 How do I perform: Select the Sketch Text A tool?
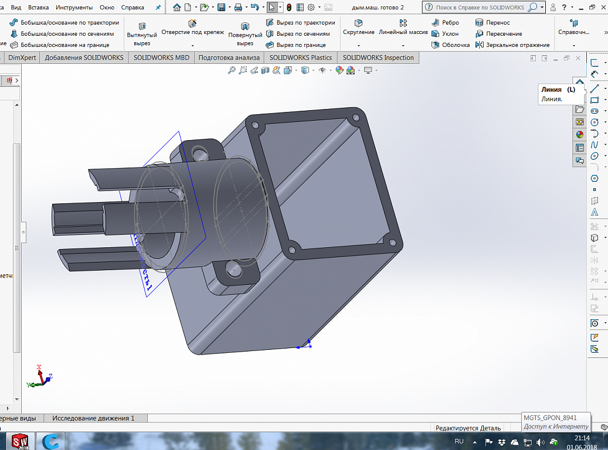(x=595, y=212)
